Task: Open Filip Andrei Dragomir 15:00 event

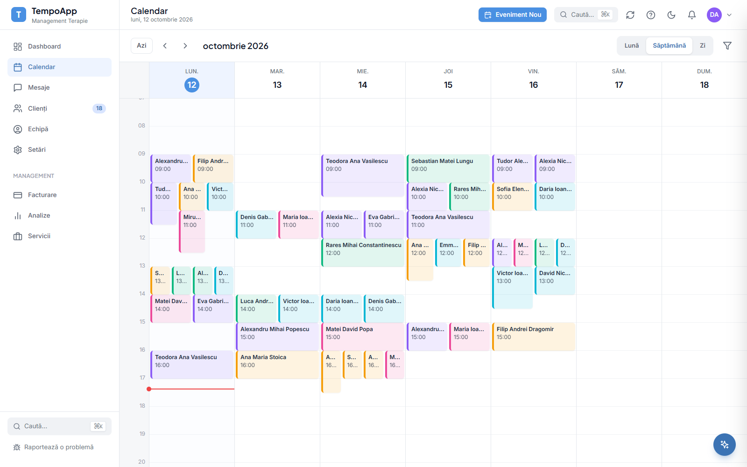Action: [x=534, y=337]
